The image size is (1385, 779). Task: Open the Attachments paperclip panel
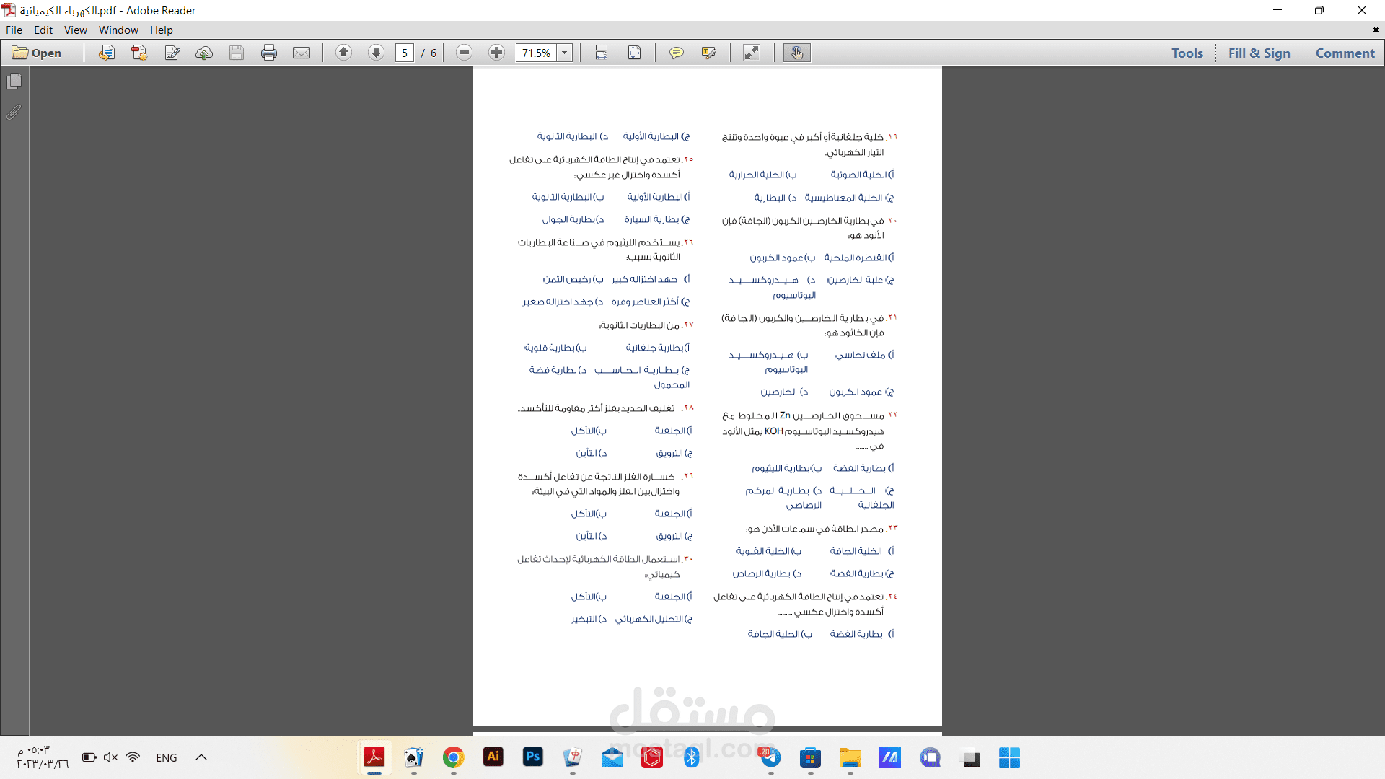coord(13,112)
